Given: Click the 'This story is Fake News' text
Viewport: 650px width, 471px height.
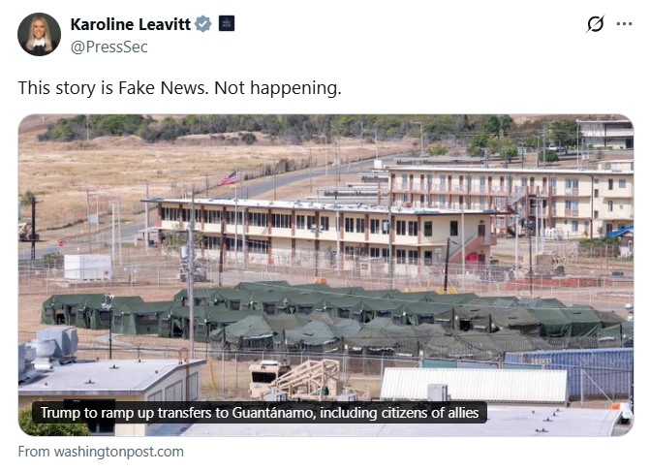Looking at the screenshot, I should click(114, 88).
